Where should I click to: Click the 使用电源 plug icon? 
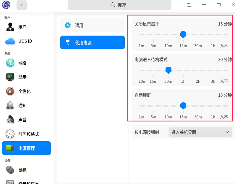coord(68,42)
